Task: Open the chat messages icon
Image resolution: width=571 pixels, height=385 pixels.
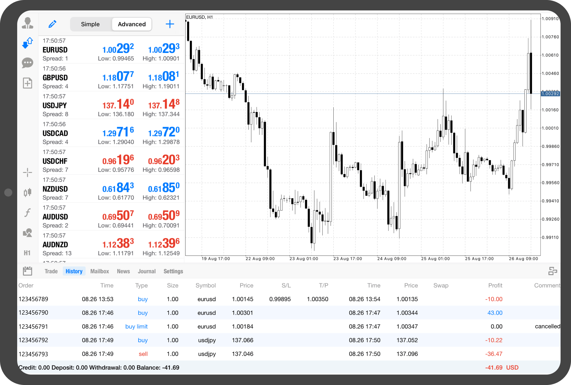Action: (x=28, y=62)
